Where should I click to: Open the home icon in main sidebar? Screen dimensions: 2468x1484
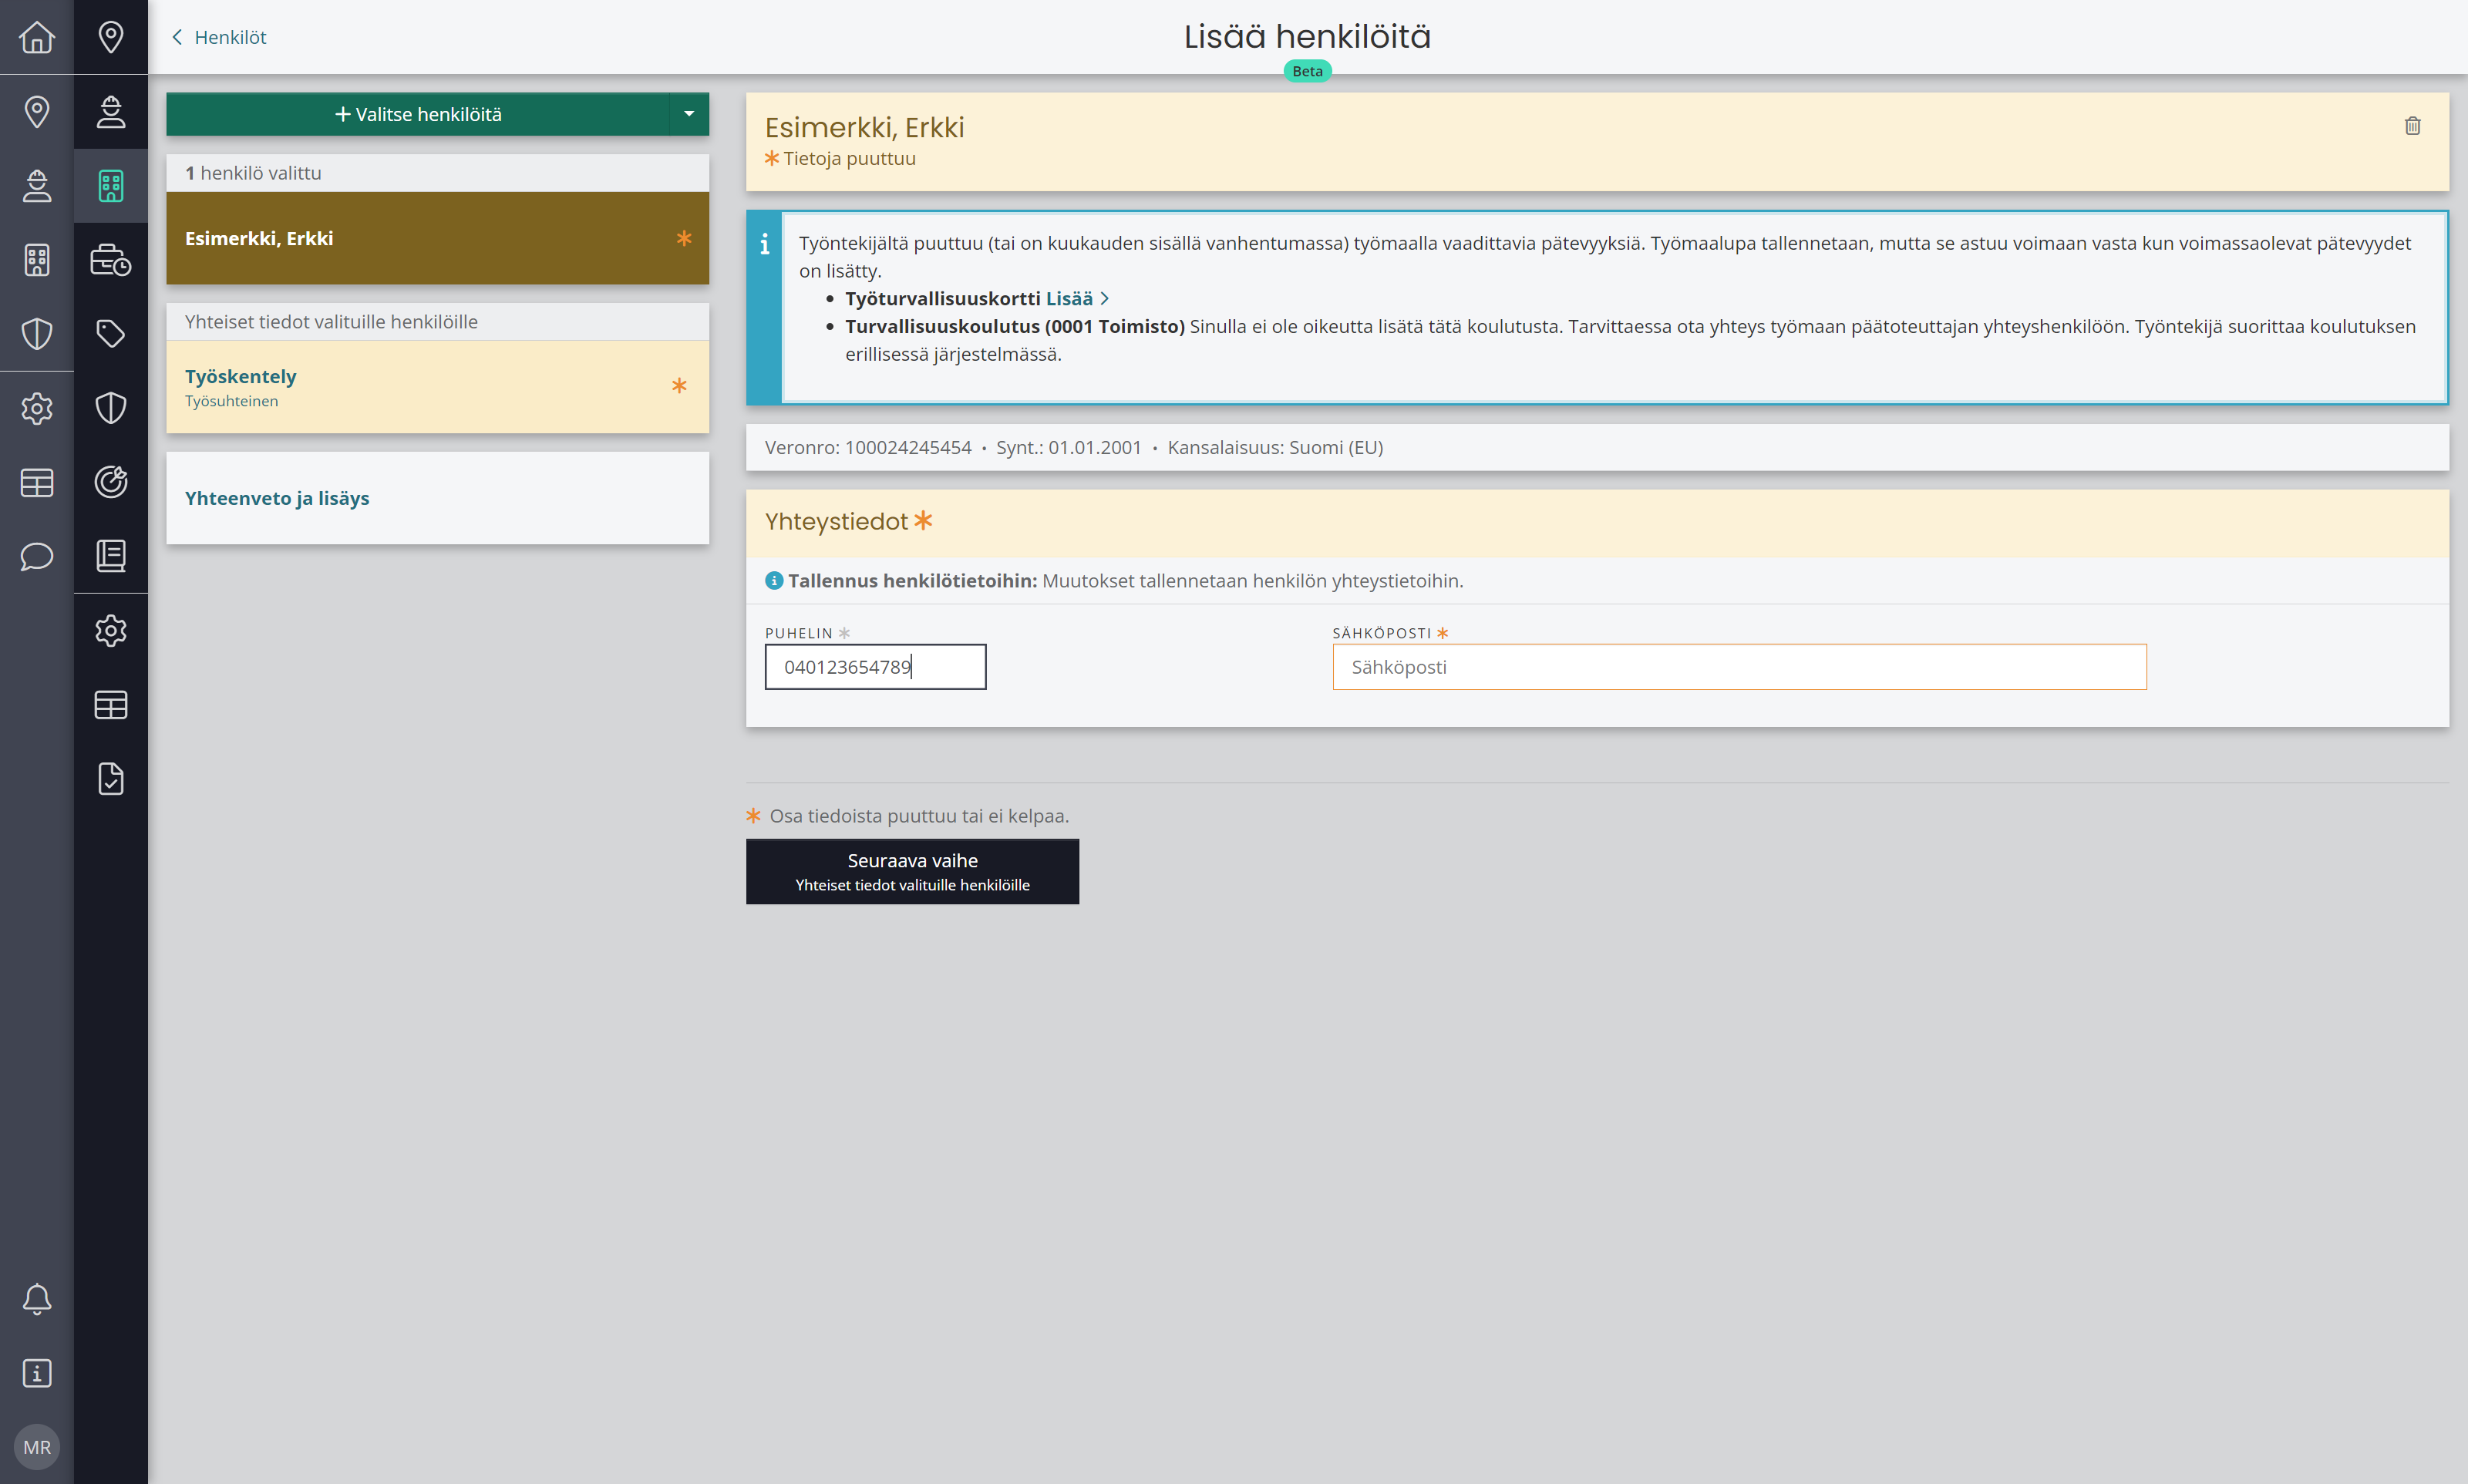[37, 37]
